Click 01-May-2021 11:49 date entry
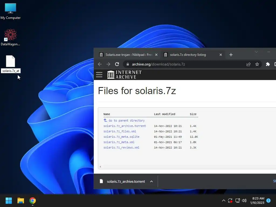Image resolution: width=276 pixels, height=207 pixels. (168, 137)
